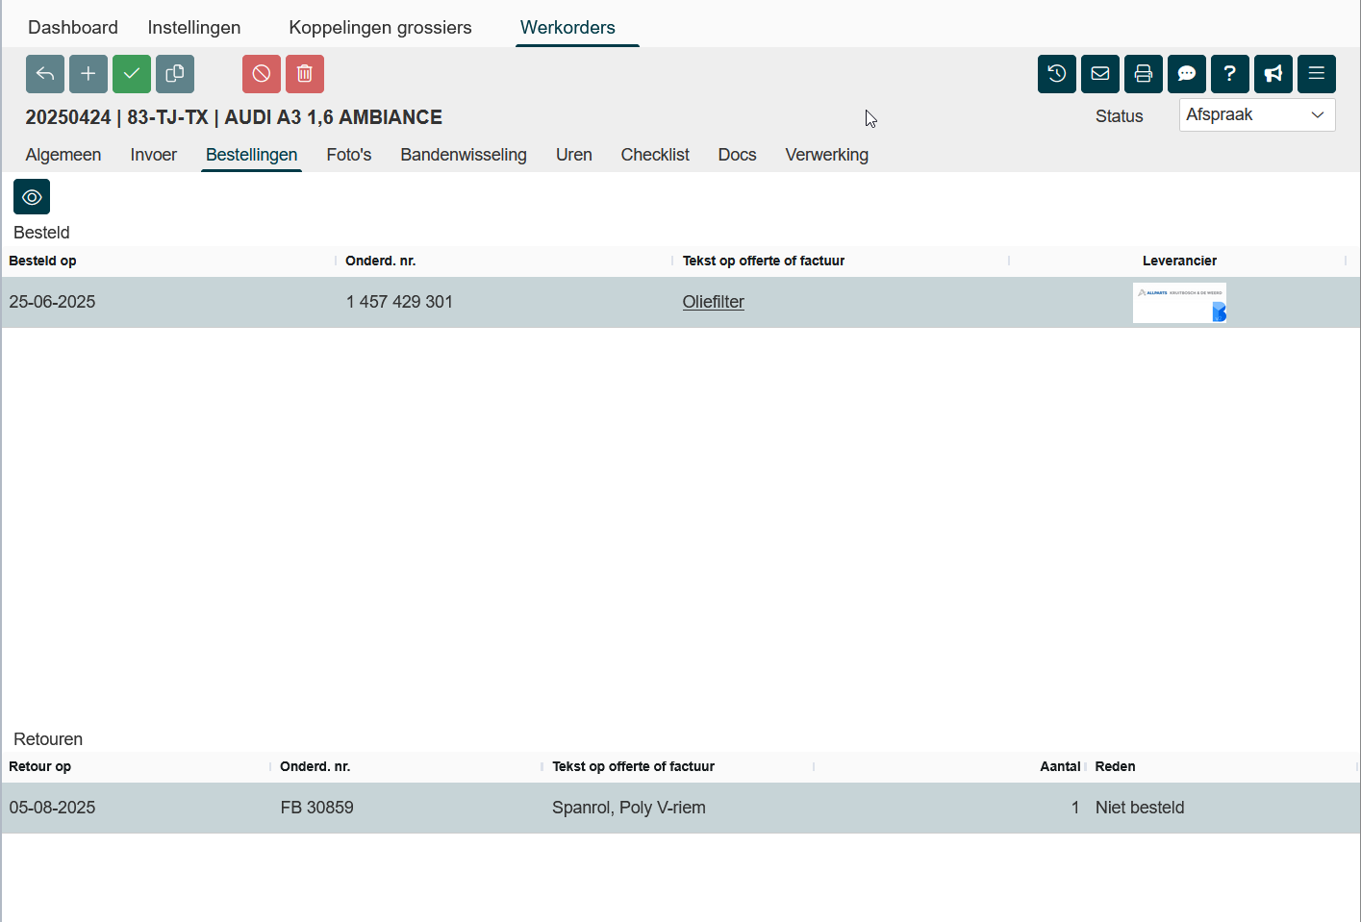
Task: Open chat speech bubble icon
Action: 1187,74
